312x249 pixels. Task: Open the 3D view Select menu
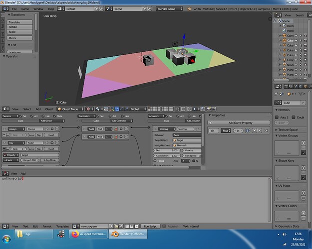click(x=27, y=109)
